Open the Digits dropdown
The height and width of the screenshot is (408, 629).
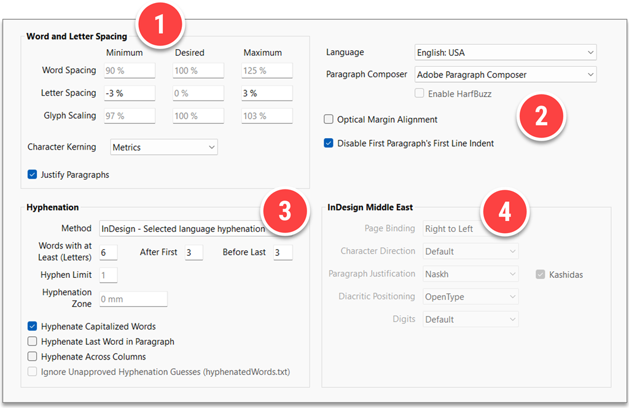click(x=471, y=320)
